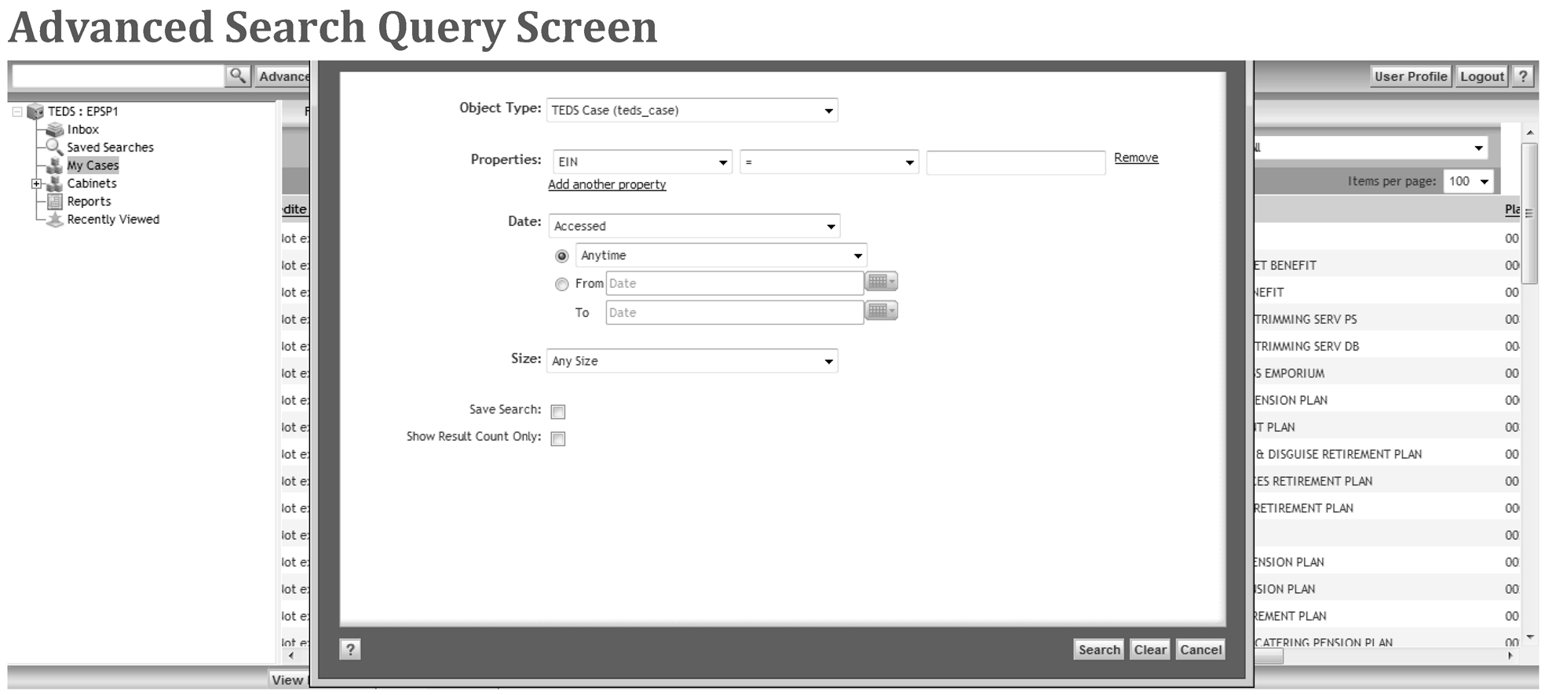Select My Cases in the tree

point(93,166)
